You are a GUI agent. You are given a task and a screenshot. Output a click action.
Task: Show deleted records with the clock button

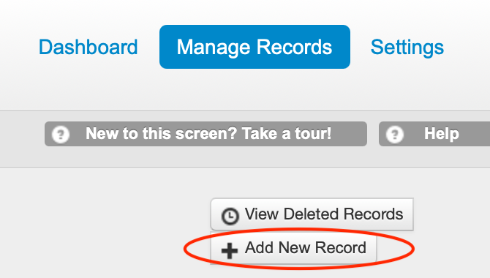click(x=312, y=214)
